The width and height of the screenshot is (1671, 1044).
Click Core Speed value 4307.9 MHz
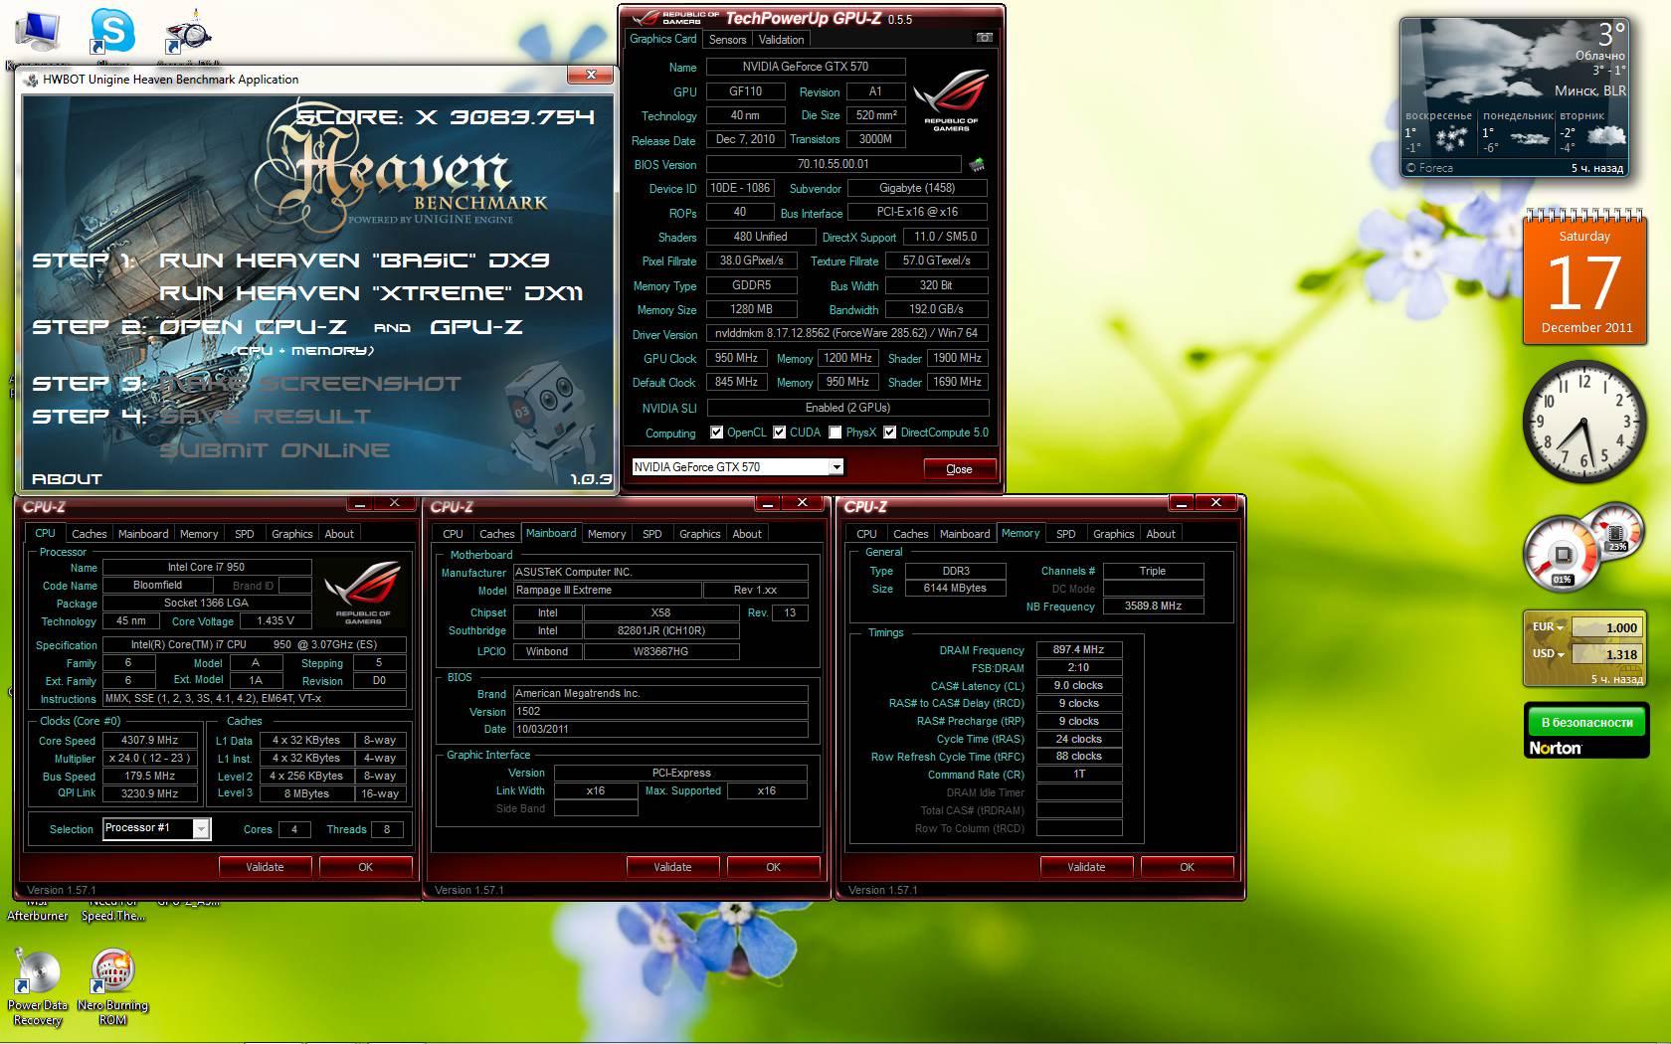tap(150, 740)
